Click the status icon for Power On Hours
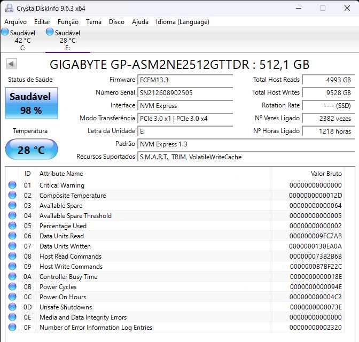 [x=12, y=297]
